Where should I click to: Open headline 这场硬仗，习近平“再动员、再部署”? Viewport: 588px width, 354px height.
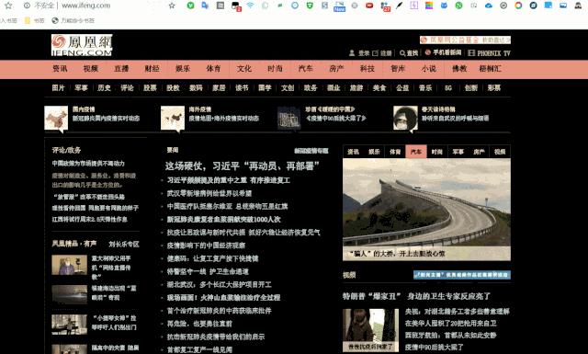click(x=243, y=166)
